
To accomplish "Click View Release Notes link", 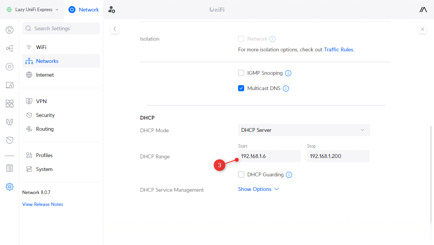I will pos(42,204).
